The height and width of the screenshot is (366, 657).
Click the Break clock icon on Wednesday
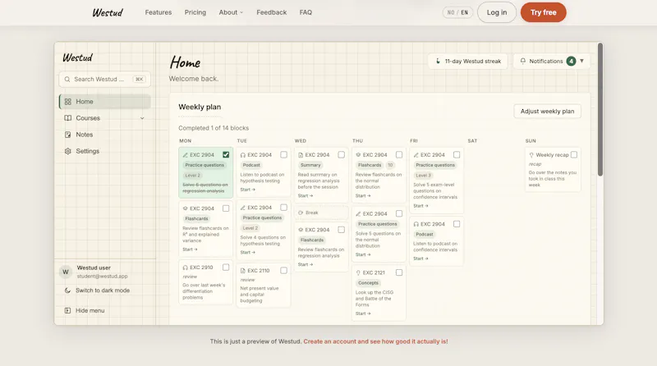301,213
